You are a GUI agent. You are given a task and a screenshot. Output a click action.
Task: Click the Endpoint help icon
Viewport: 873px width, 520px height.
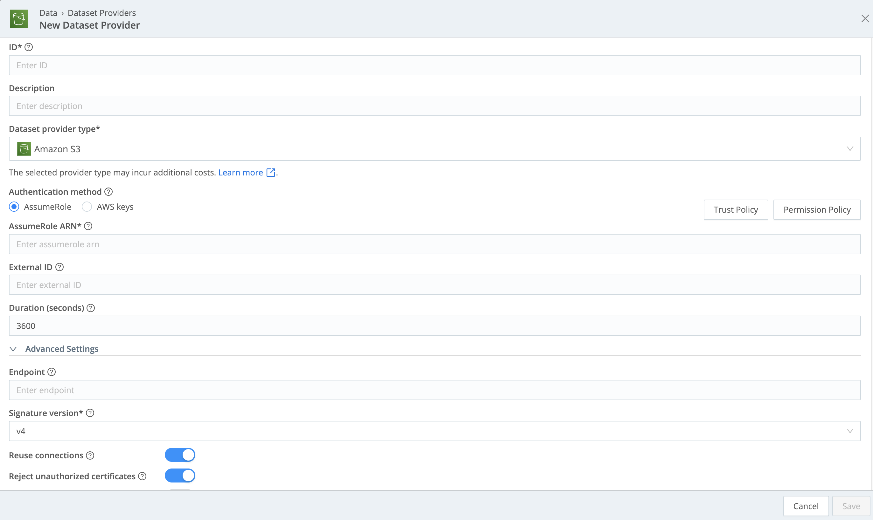[x=51, y=372]
